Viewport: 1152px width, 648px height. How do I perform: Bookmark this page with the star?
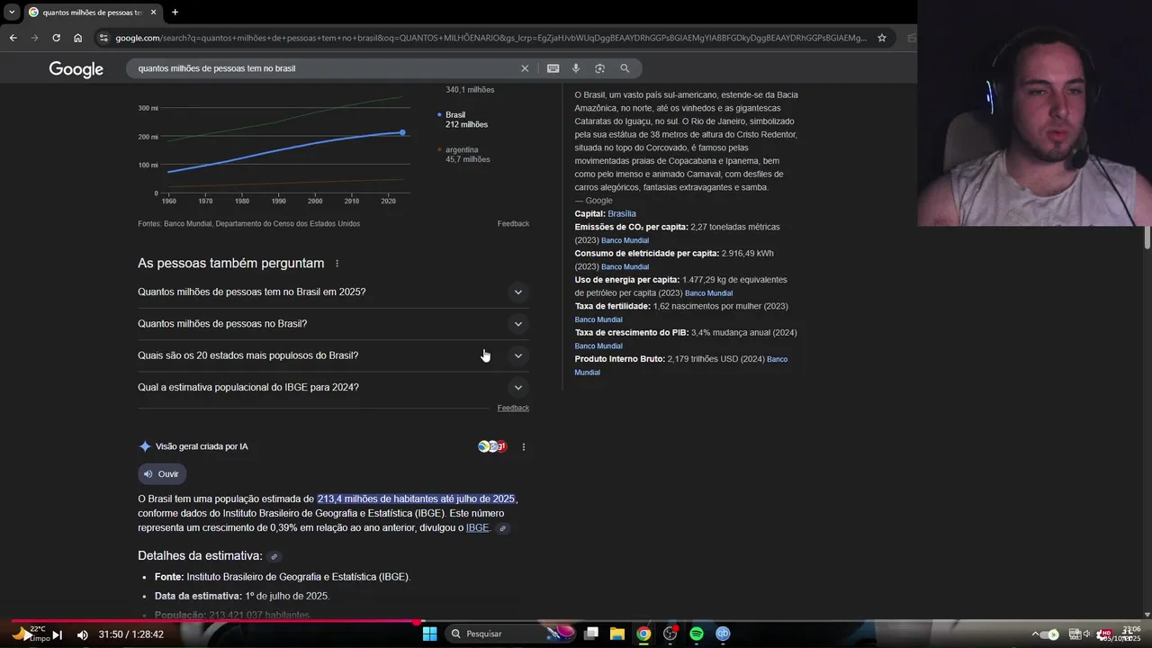882,38
